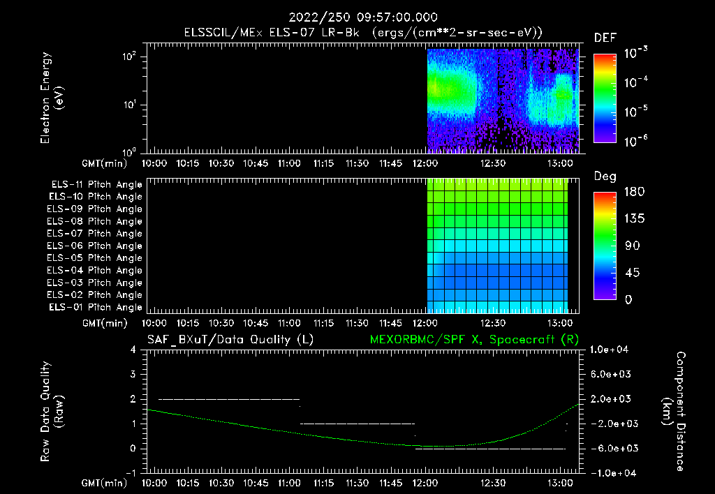Viewport: 715px width, 494px height.
Task: Select the ELS-03 Pitch Angle row label
Action: 94,283
